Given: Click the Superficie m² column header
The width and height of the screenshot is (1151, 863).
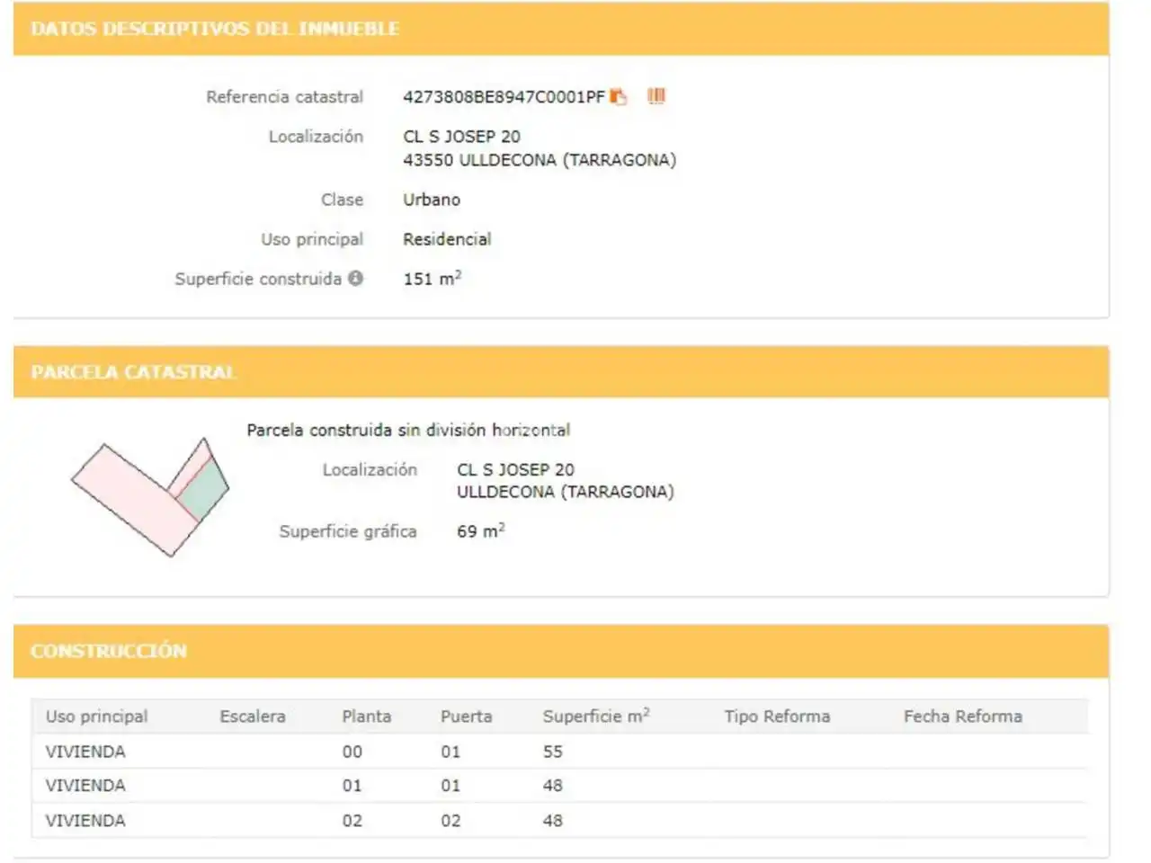Looking at the screenshot, I should point(596,716).
